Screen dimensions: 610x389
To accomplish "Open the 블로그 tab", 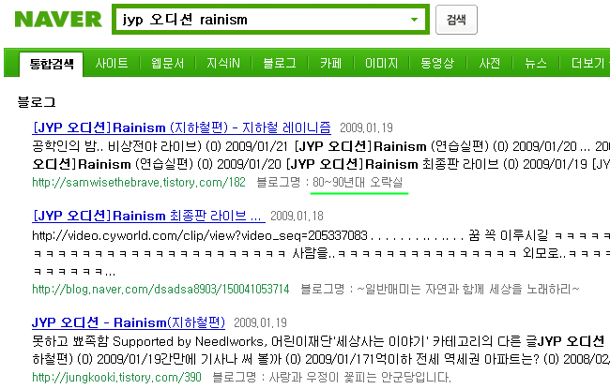I will [x=280, y=63].
